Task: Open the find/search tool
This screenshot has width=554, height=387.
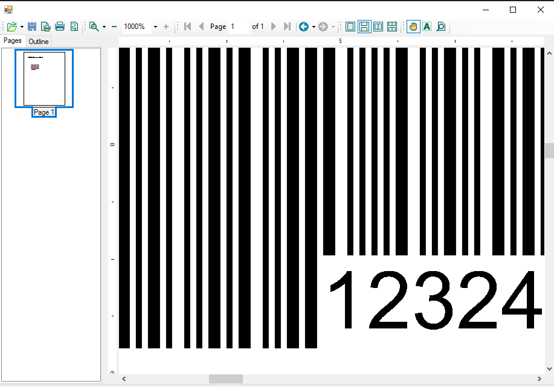Action: click(441, 27)
